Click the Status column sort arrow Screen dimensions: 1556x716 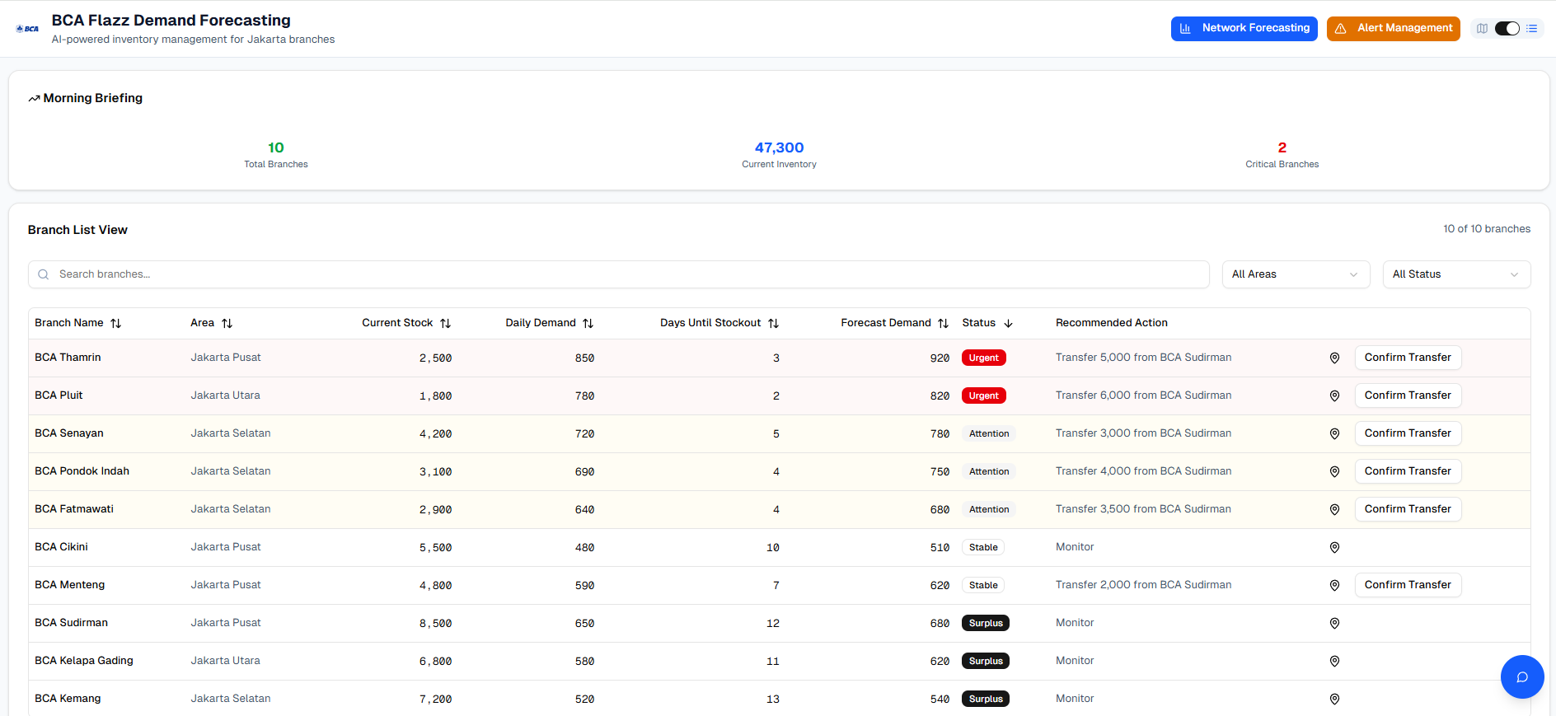[x=1008, y=323]
